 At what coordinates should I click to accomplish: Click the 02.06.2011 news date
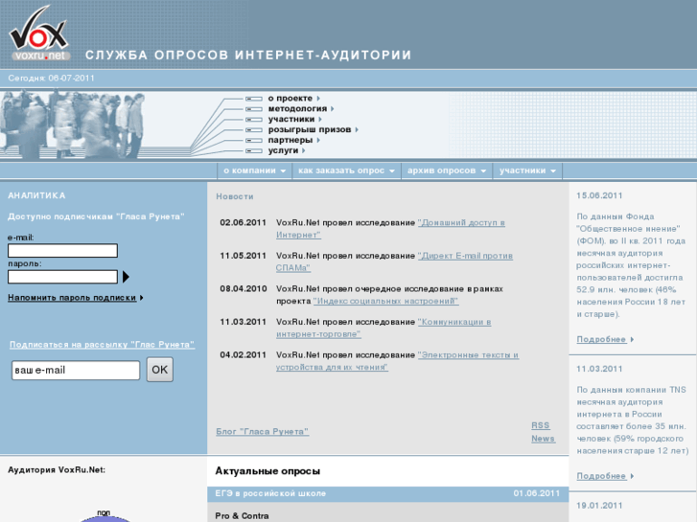click(x=244, y=222)
